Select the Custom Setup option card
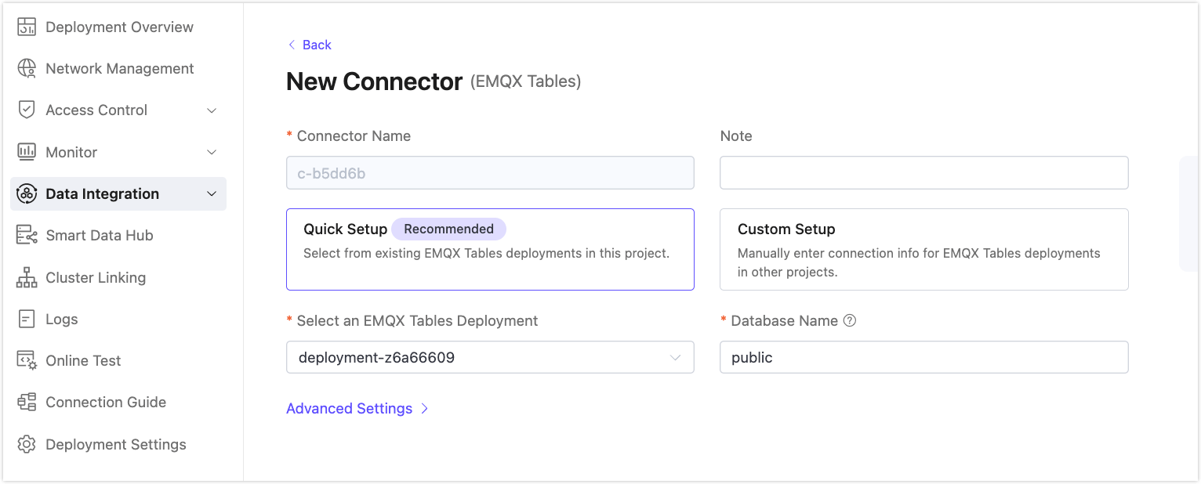The height and width of the screenshot is (484, 1201). click(923, 249)
